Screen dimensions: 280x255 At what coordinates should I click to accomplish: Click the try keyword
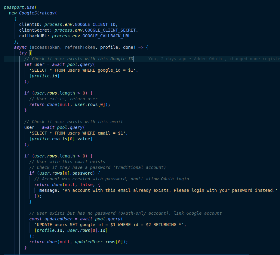(x=23, y=53)
